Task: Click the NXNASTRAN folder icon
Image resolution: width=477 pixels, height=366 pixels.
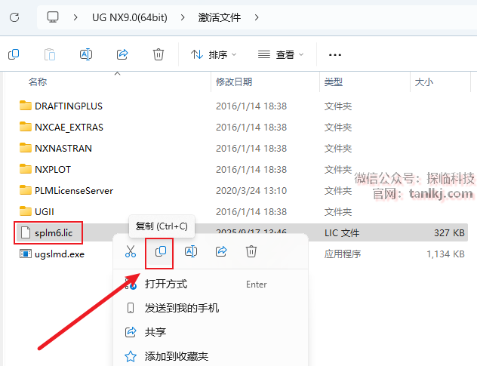Action: pyautogui.click(x=25, y=148)
